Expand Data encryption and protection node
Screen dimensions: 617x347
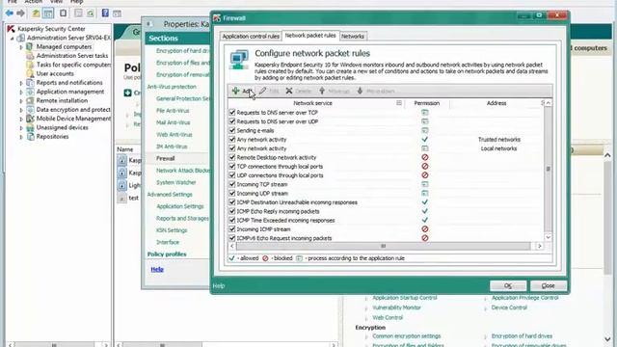pos(21,110)
